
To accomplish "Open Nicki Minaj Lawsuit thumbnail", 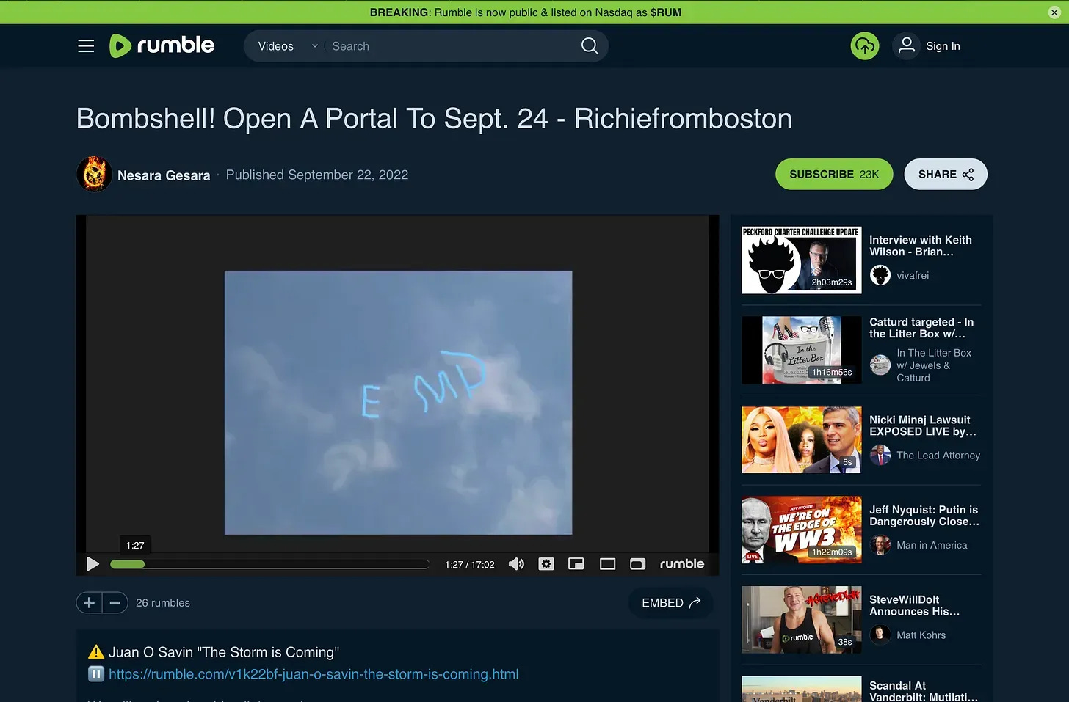I will [802, 440].
